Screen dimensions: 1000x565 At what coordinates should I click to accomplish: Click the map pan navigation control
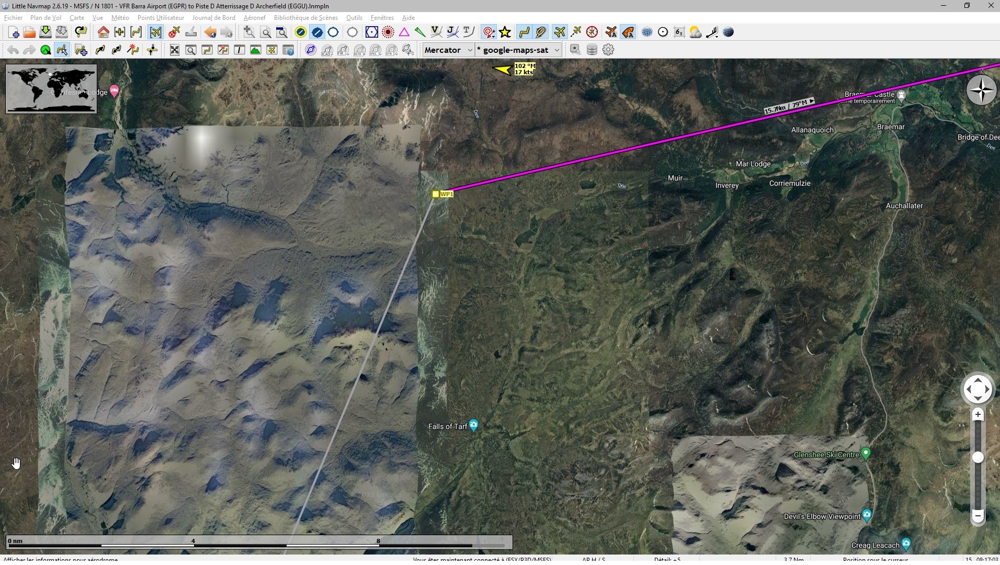tap(978, 389)
